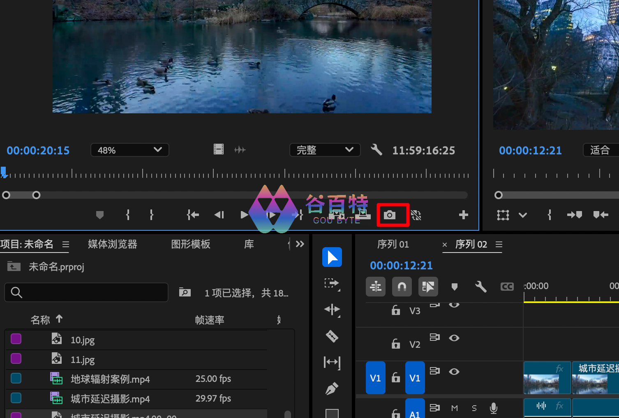Switch to the 序列 01 timeline tab
This screenshot has height=418, width=619.
[x=393, y=245]
